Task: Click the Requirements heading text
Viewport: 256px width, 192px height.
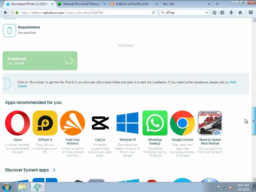Action: 29,27
